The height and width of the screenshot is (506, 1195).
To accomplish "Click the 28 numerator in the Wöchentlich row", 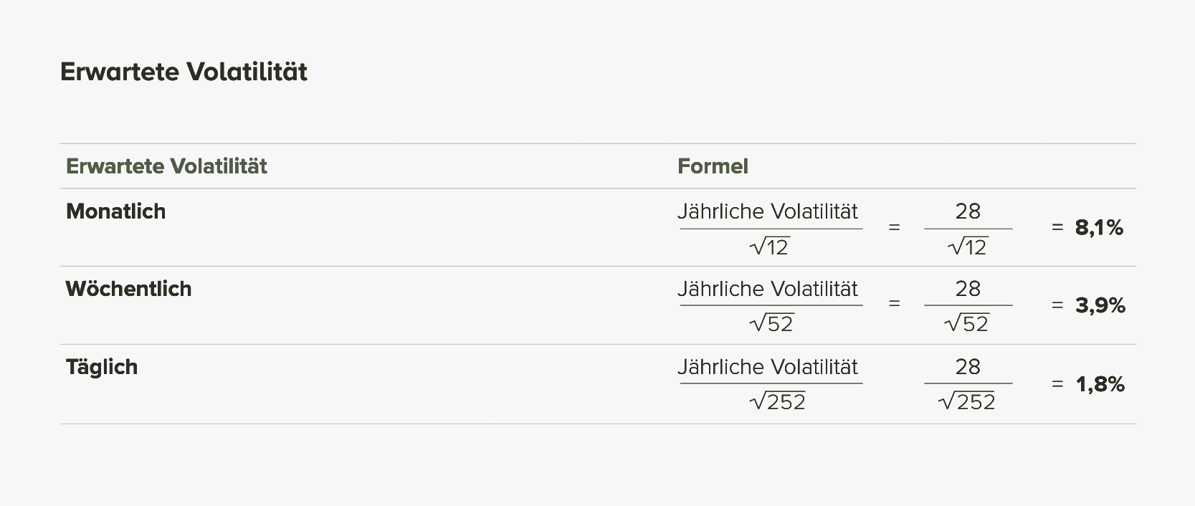I will click(968, 289).
